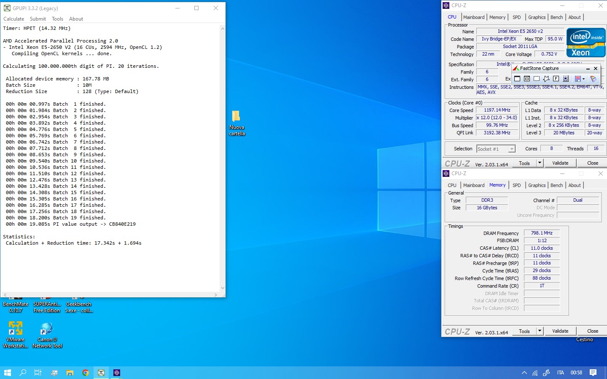Click the Core Speed 1197.14 MHz value
The width and height of the screenshot is (607, 379).
point(497,110)
